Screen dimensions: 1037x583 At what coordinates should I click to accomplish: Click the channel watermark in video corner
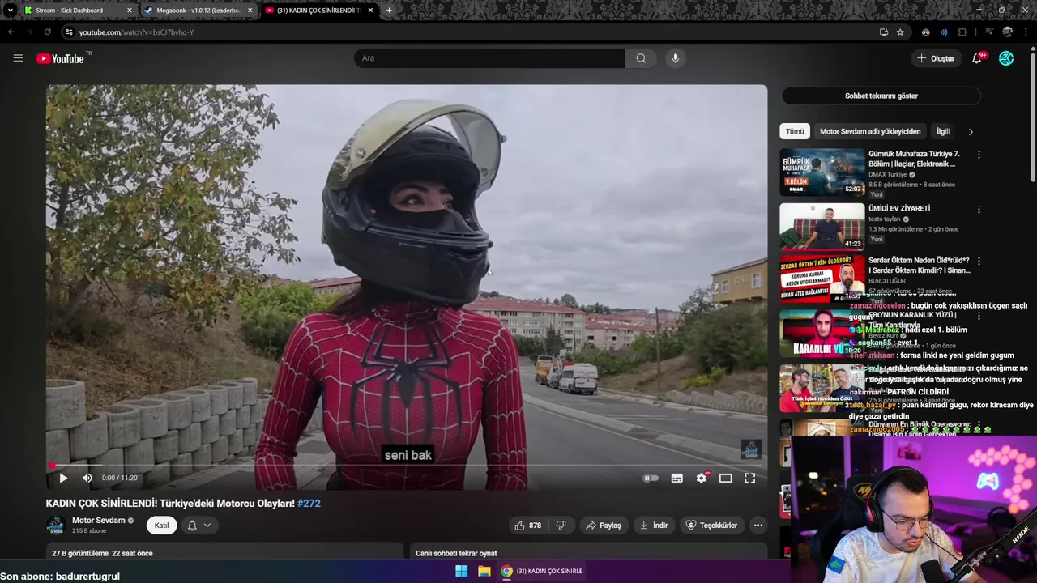click(751, 449)
